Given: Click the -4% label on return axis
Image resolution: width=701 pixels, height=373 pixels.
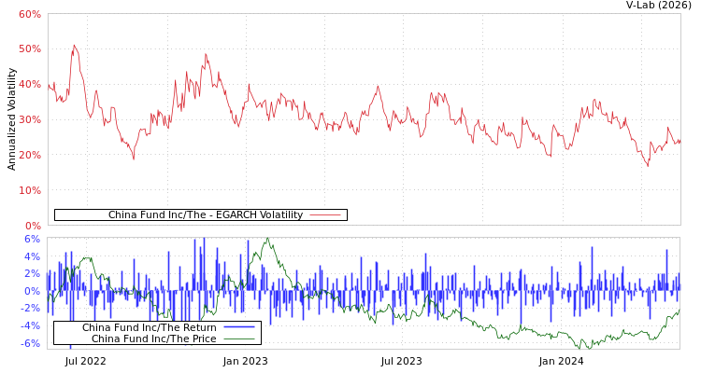Looking at the screenshot, I should coord(30,326).
